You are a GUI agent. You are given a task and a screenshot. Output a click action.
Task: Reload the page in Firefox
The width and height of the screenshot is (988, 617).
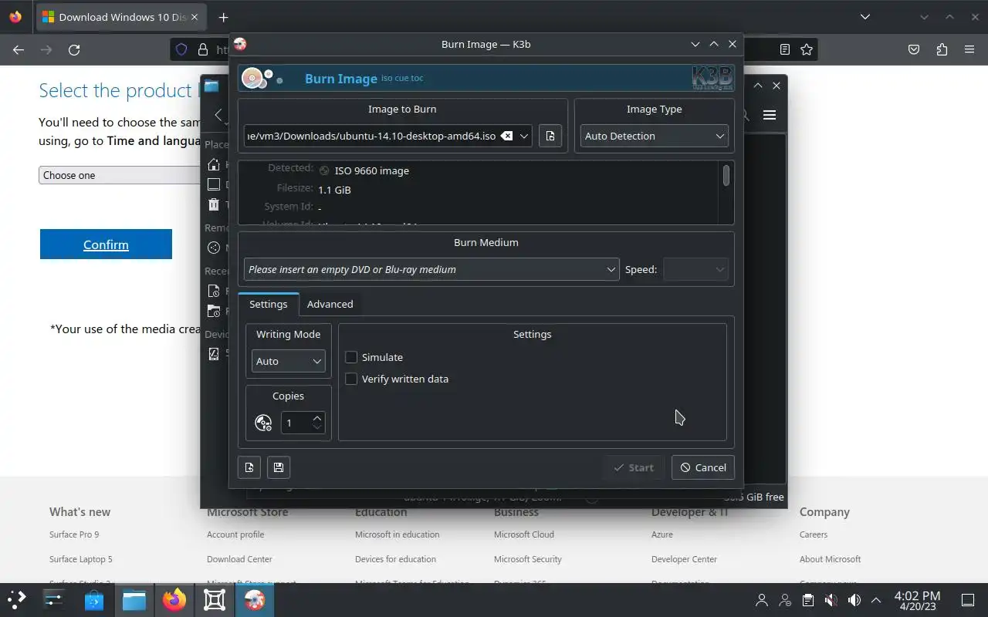coord(74,49)
